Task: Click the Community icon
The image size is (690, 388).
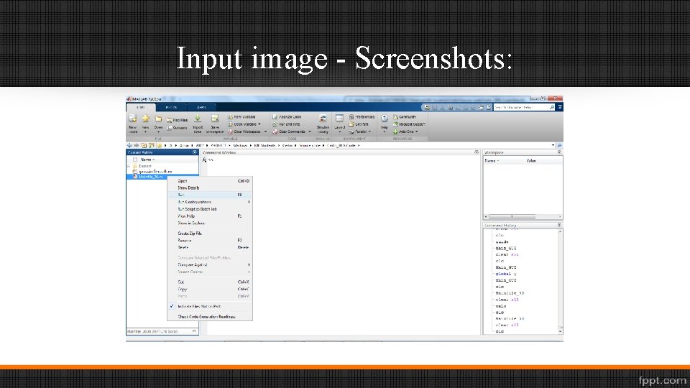Action: coord(395,117)
